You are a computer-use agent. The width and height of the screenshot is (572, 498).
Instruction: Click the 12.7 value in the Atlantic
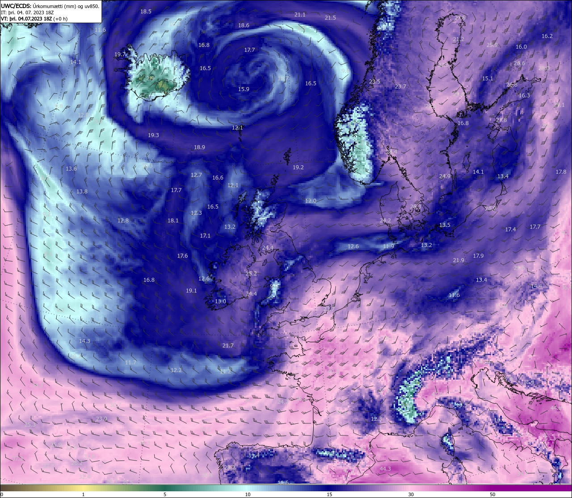[196, 175]
